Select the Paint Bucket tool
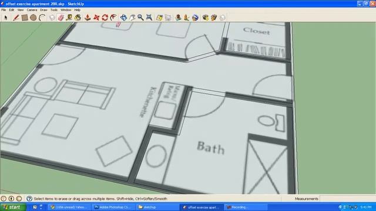Image resolution: width=376 pixels, height=211 pixels. pos(78,18)
